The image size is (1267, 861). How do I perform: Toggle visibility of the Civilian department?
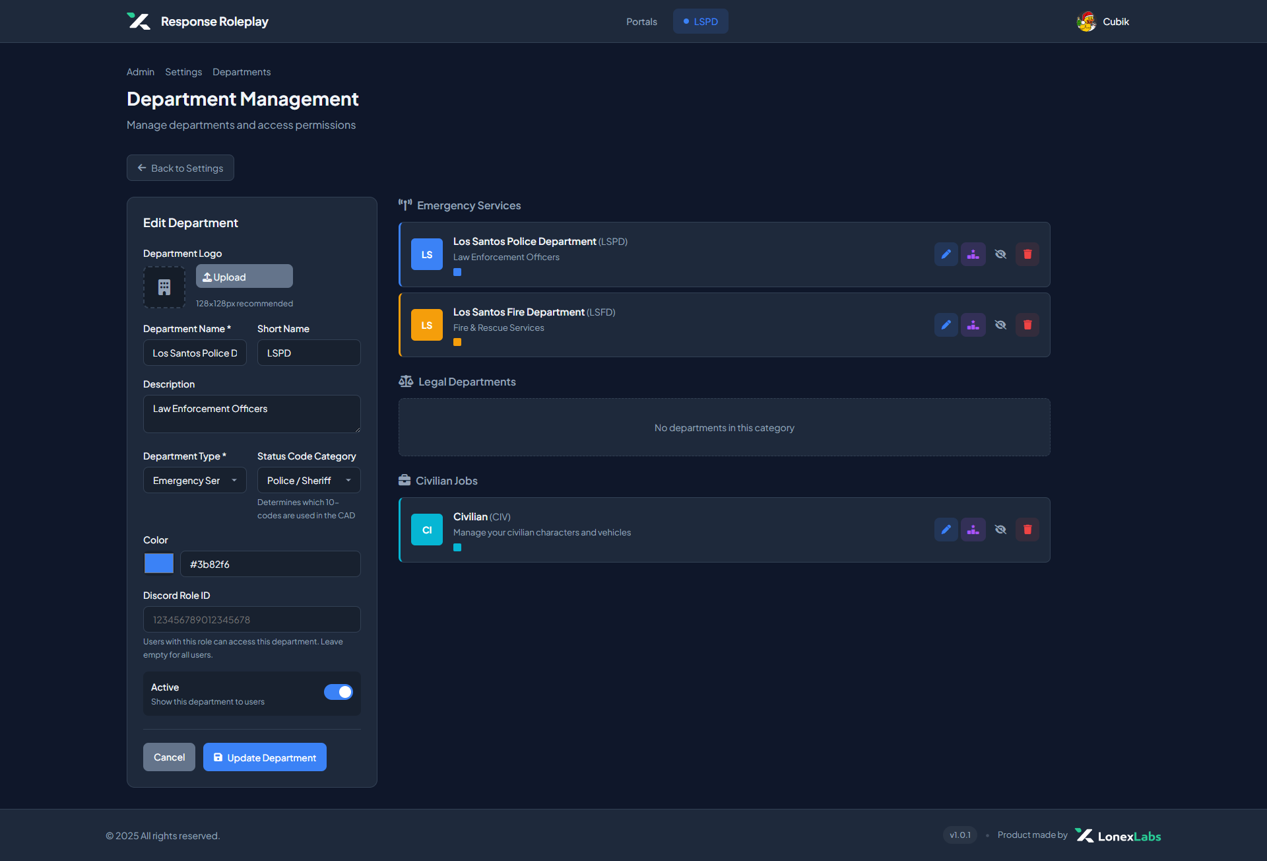tap(1000, 530)
